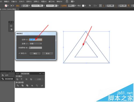
Task: Open the Pathfinder panel flyout menu
Action: click(x=43, y=74)
